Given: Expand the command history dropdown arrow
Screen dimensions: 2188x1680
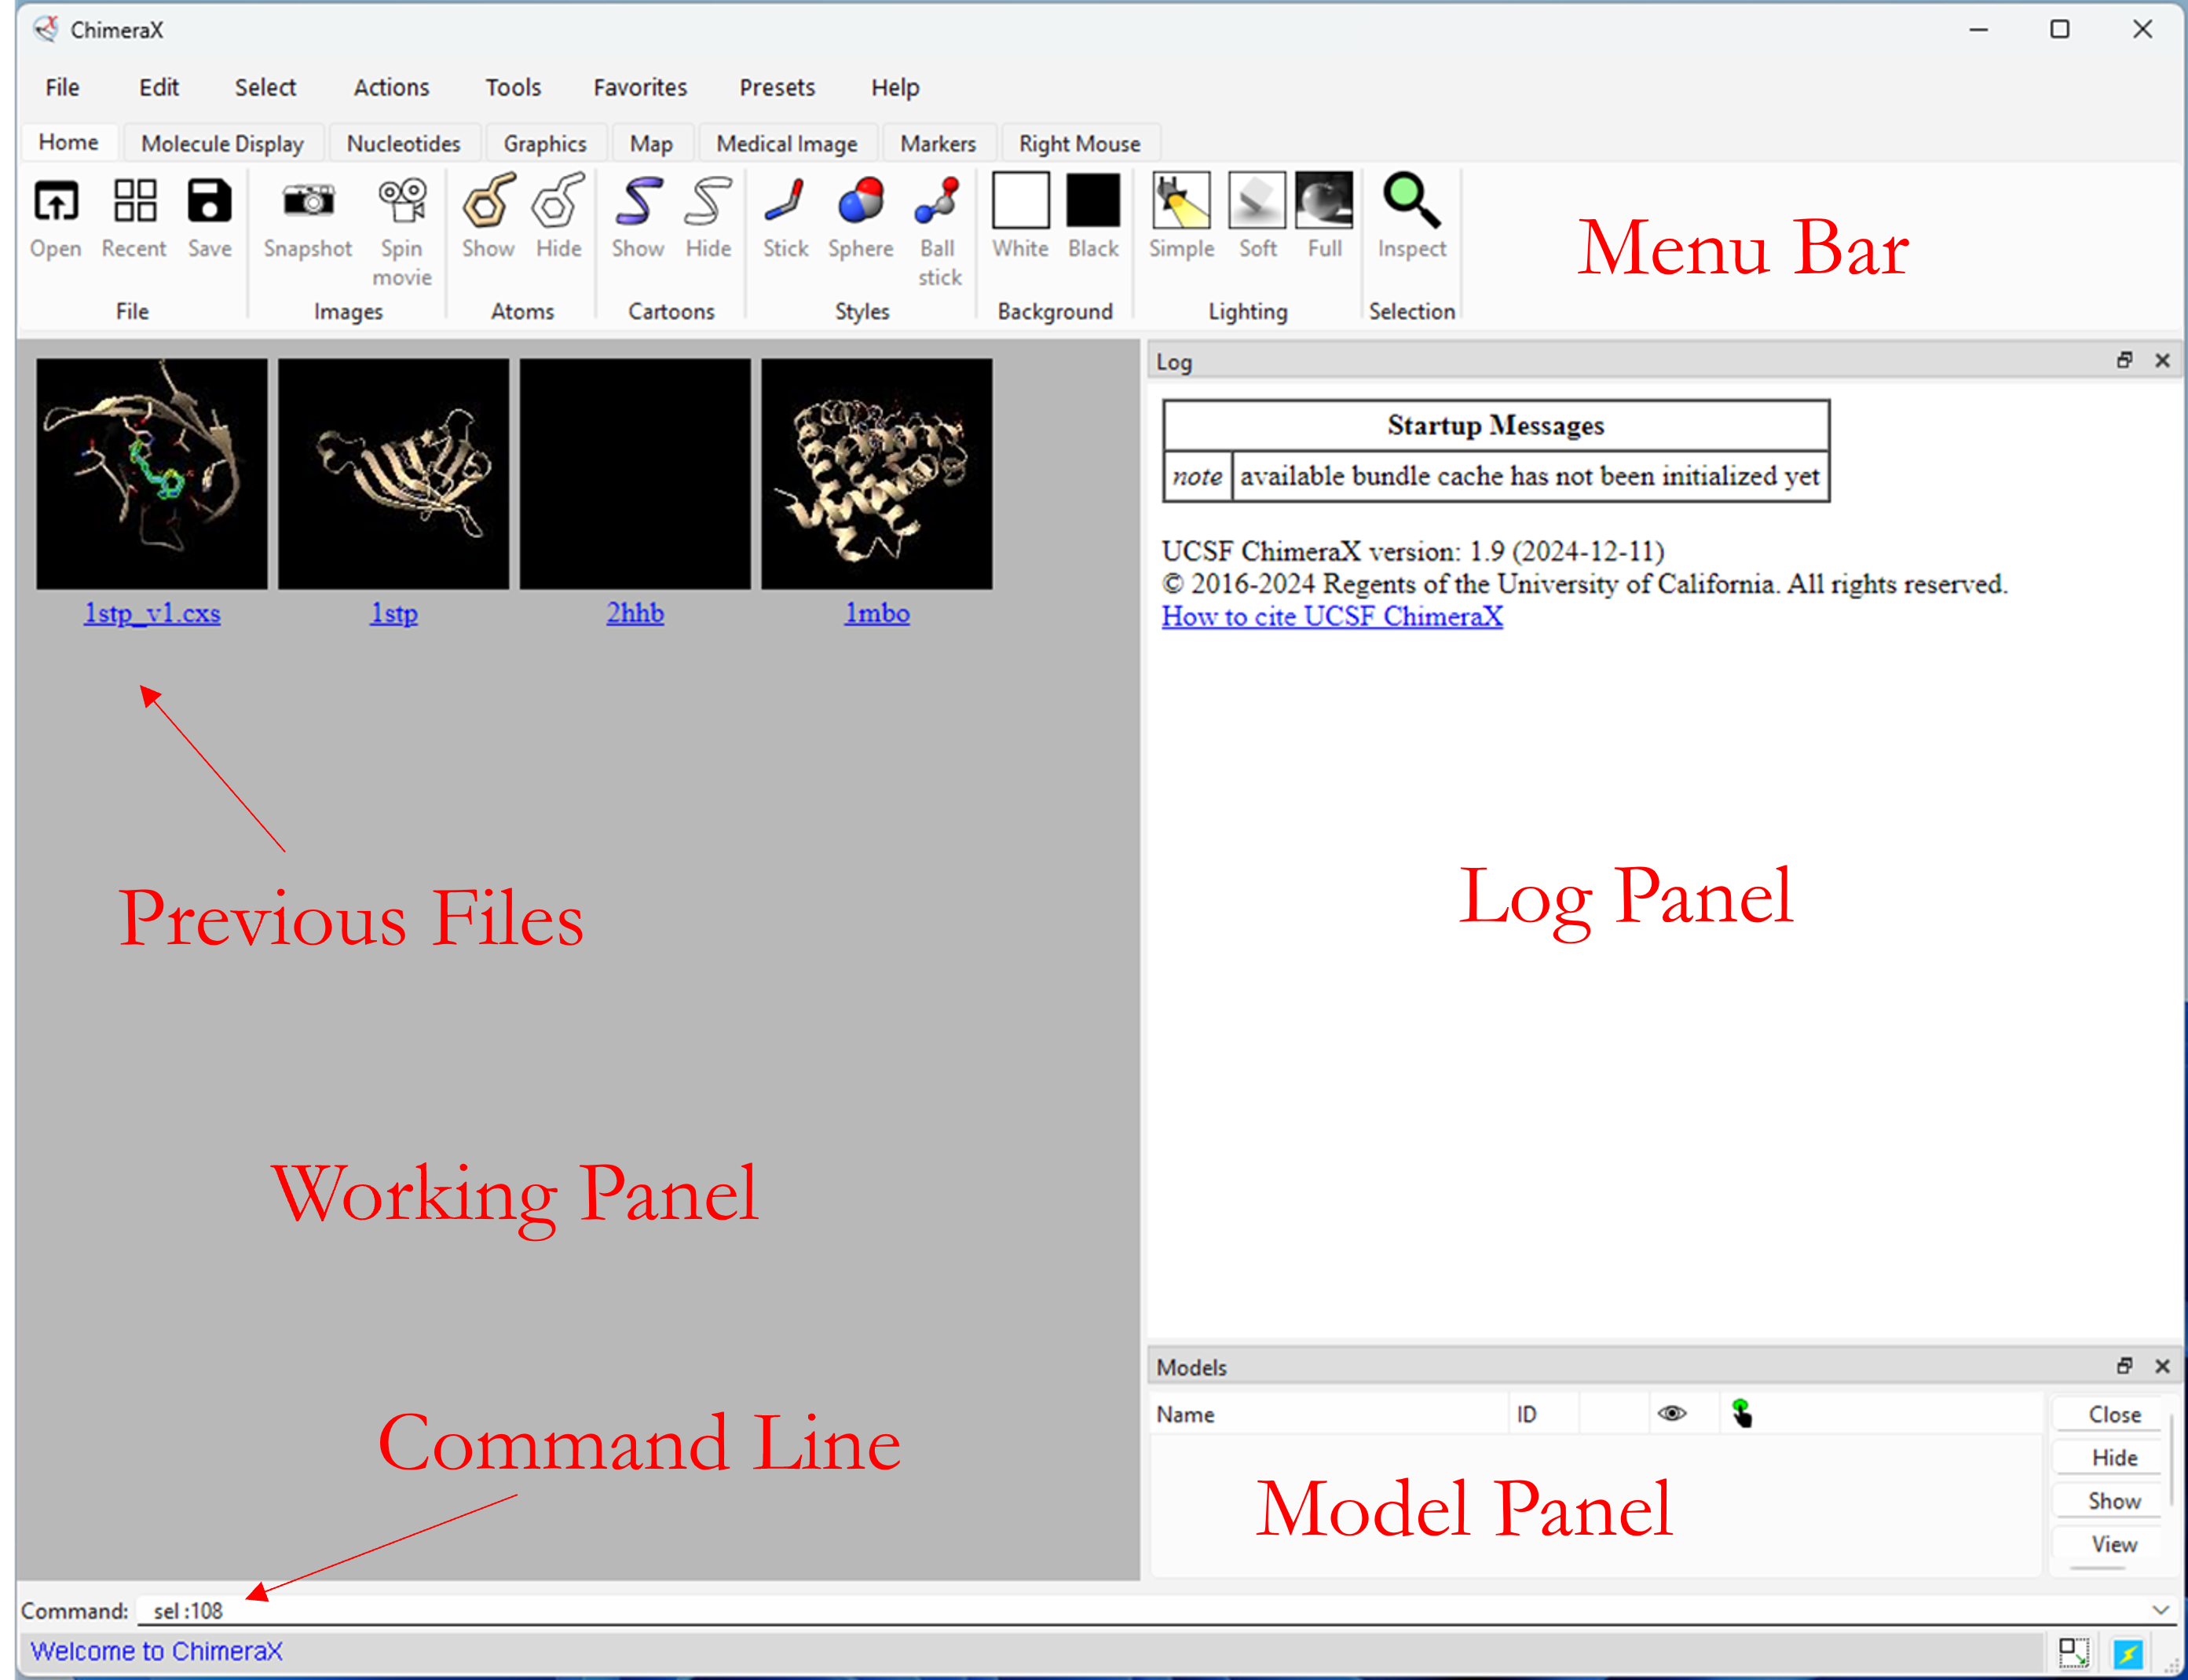Looking at the screenshot, I should 2160,1610.
